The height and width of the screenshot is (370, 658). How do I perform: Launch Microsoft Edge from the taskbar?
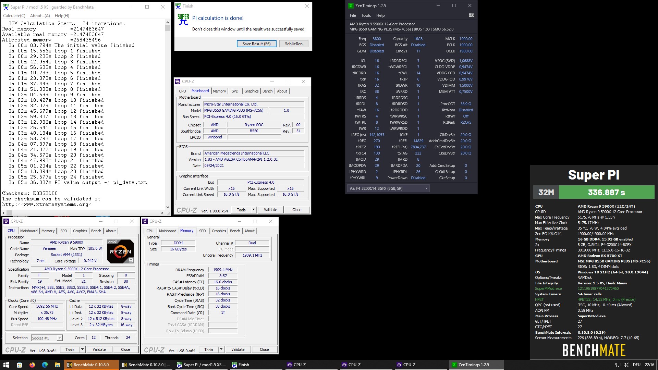(45, 365)
